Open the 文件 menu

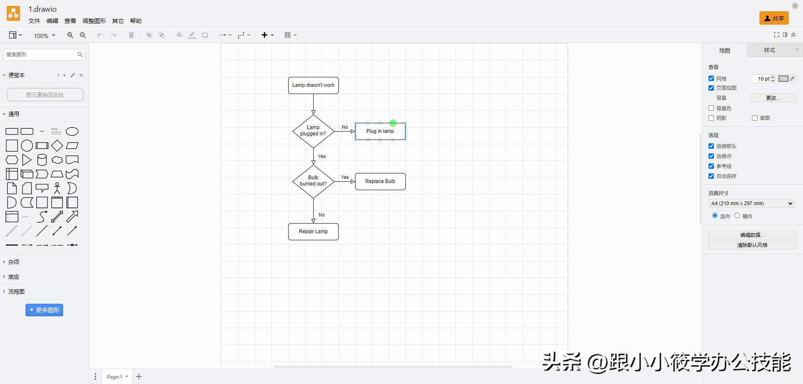(x=34, y=20)
